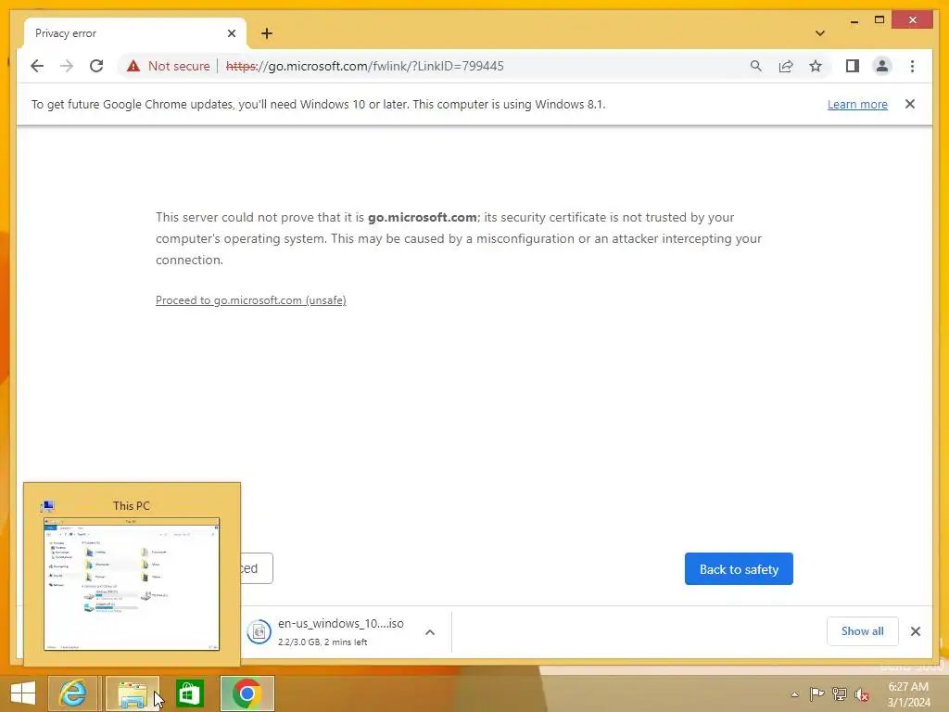Open Action Center flag icon
This screenshot has width=949, height=712.
[x=816, y=694]
